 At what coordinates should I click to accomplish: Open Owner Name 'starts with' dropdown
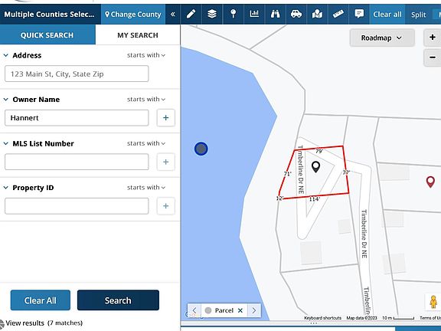146,100
